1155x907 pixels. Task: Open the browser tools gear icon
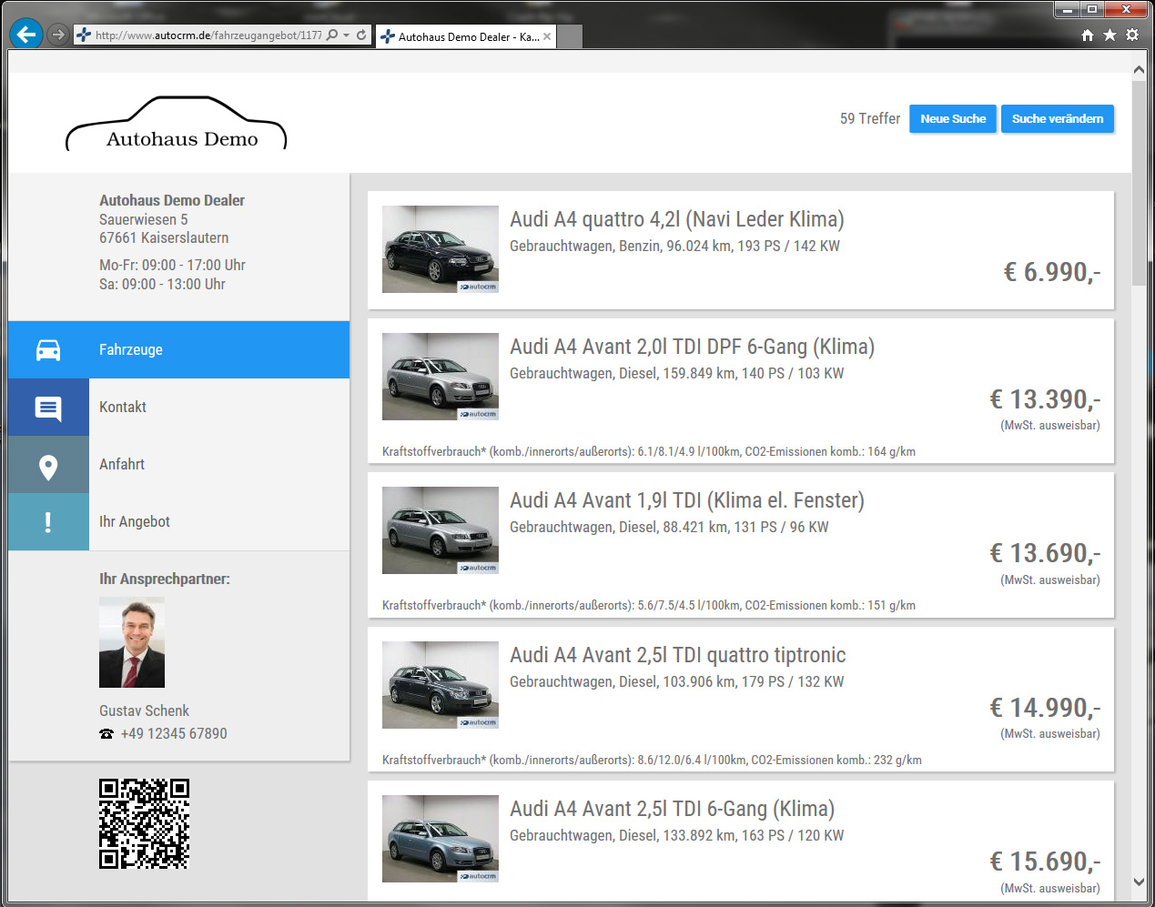point(1132,35)
